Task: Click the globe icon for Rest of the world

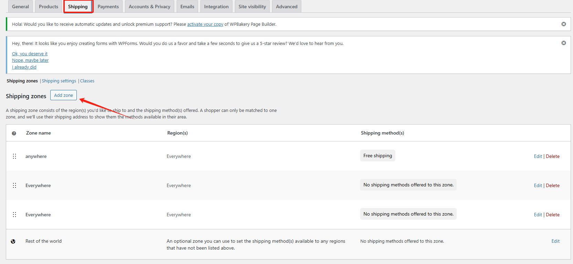Action: pyautogui.click(x=13, y=241)
